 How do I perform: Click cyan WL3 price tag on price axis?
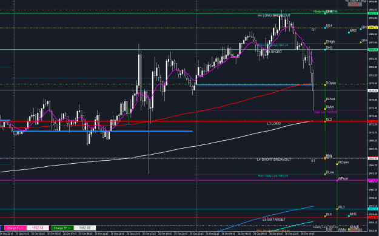pos(372,209)
